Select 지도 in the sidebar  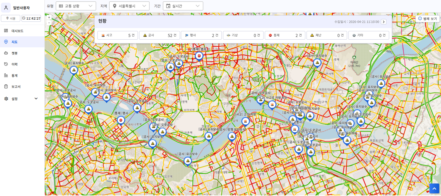tap(22, 42)
